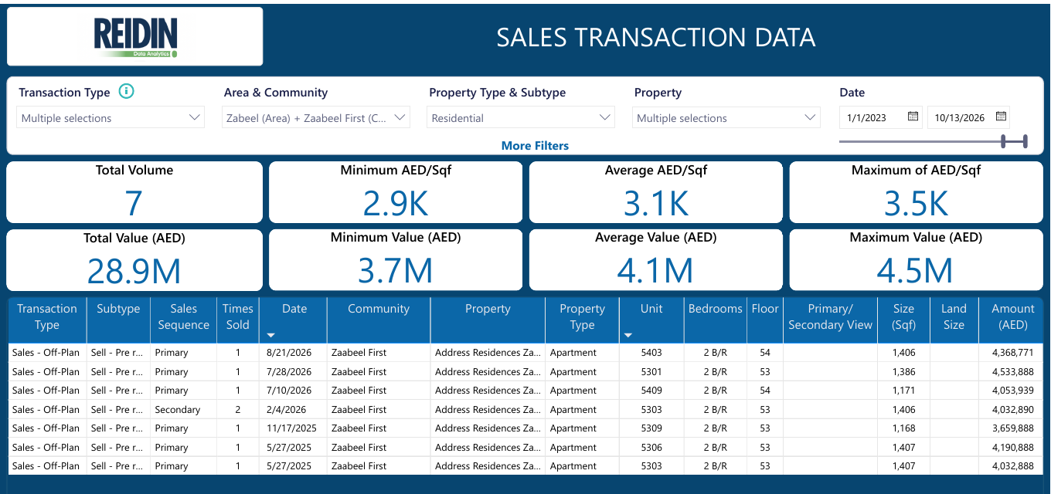Click the size cell 1,168
The height and width of the screenshot is (494, 1051).
click(x=903, y=428)
